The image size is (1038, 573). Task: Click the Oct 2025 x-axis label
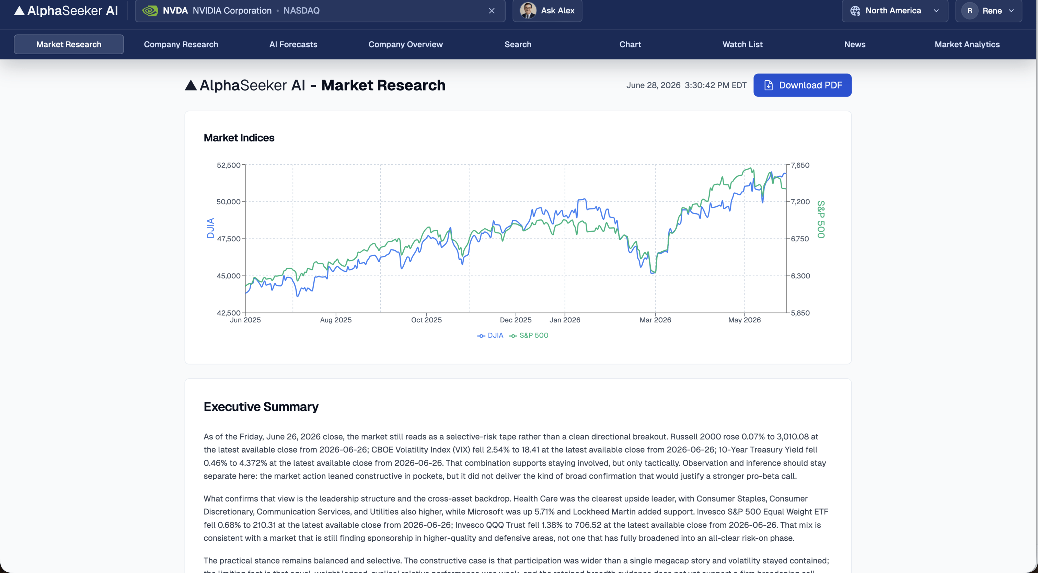426,320
